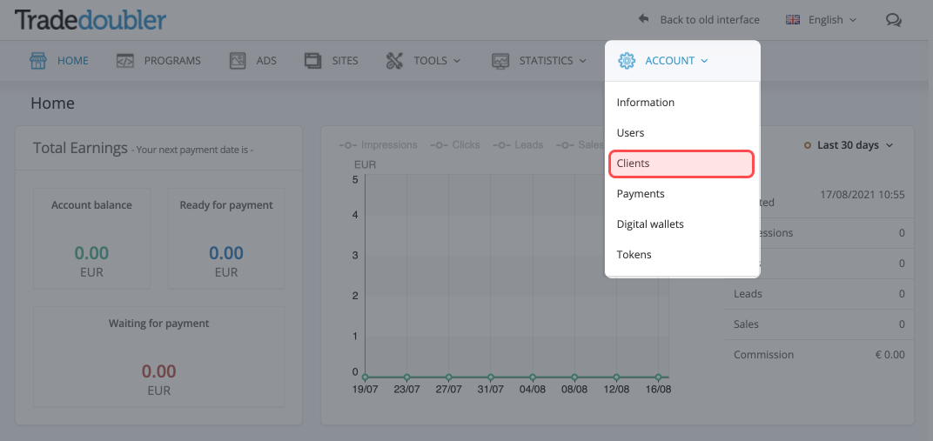Viewport: 933px width, 441px height.
Task: Click the Home storefront icon
Action: (38, 61)
